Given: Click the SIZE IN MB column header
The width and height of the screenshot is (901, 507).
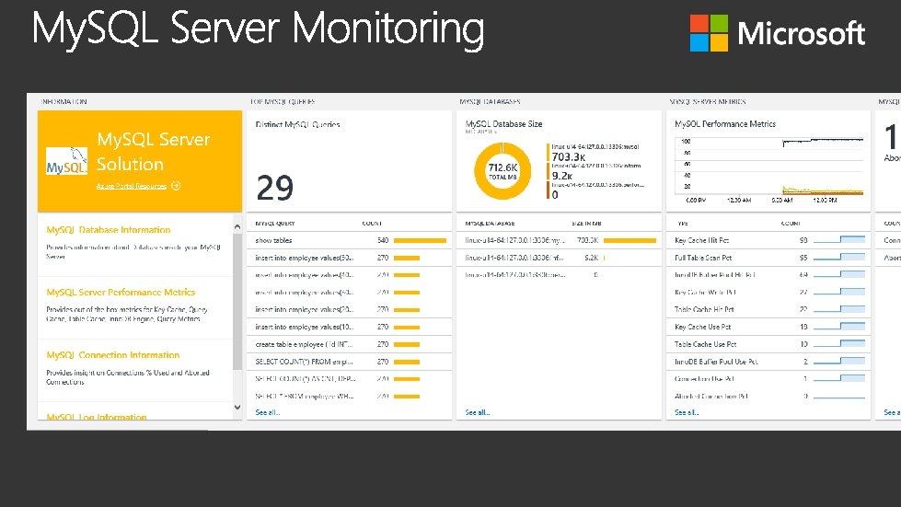Looking at the screenshot, I should pos(586,224).
